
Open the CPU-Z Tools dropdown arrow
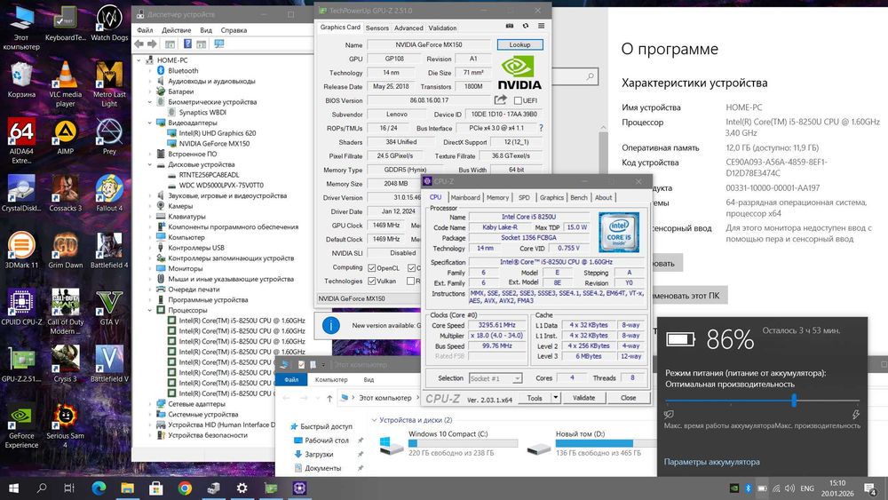click(556, 398)
